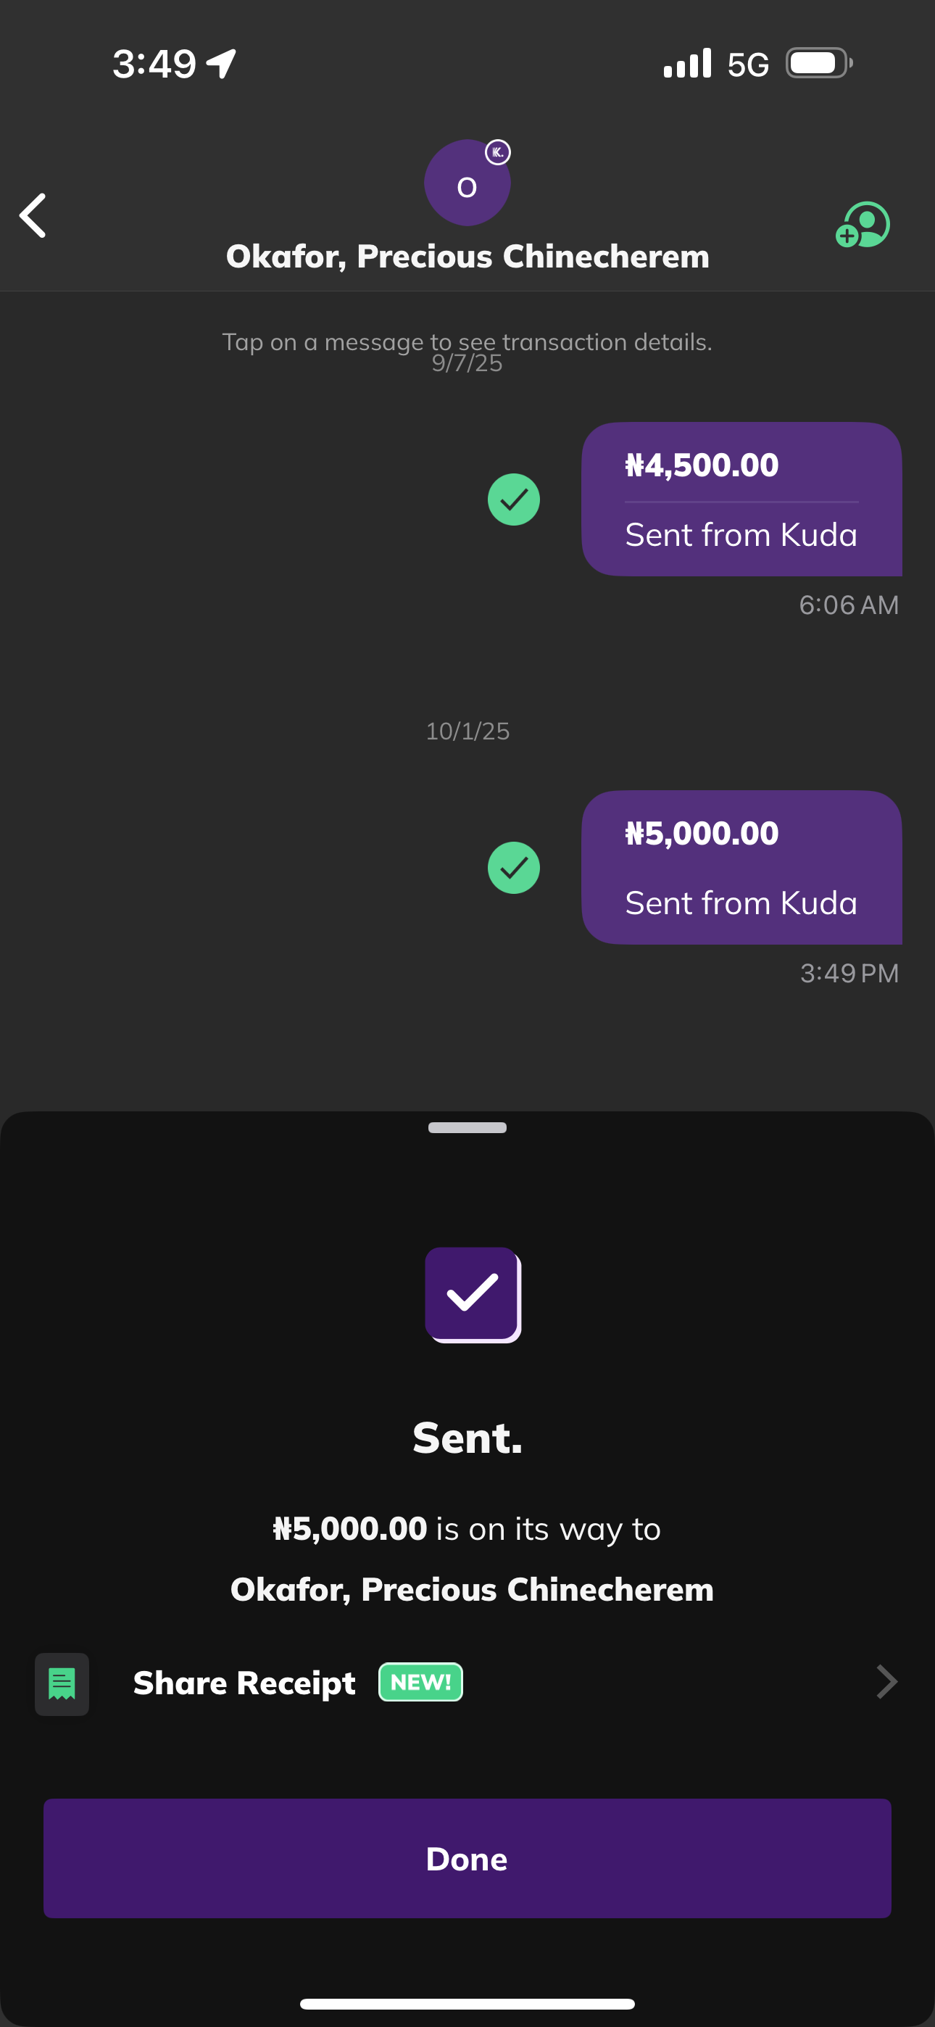This screenshot has width=935, height=2027.
Task: Expand Share Receipt using right chevron
Action: tap(886, 1683)
